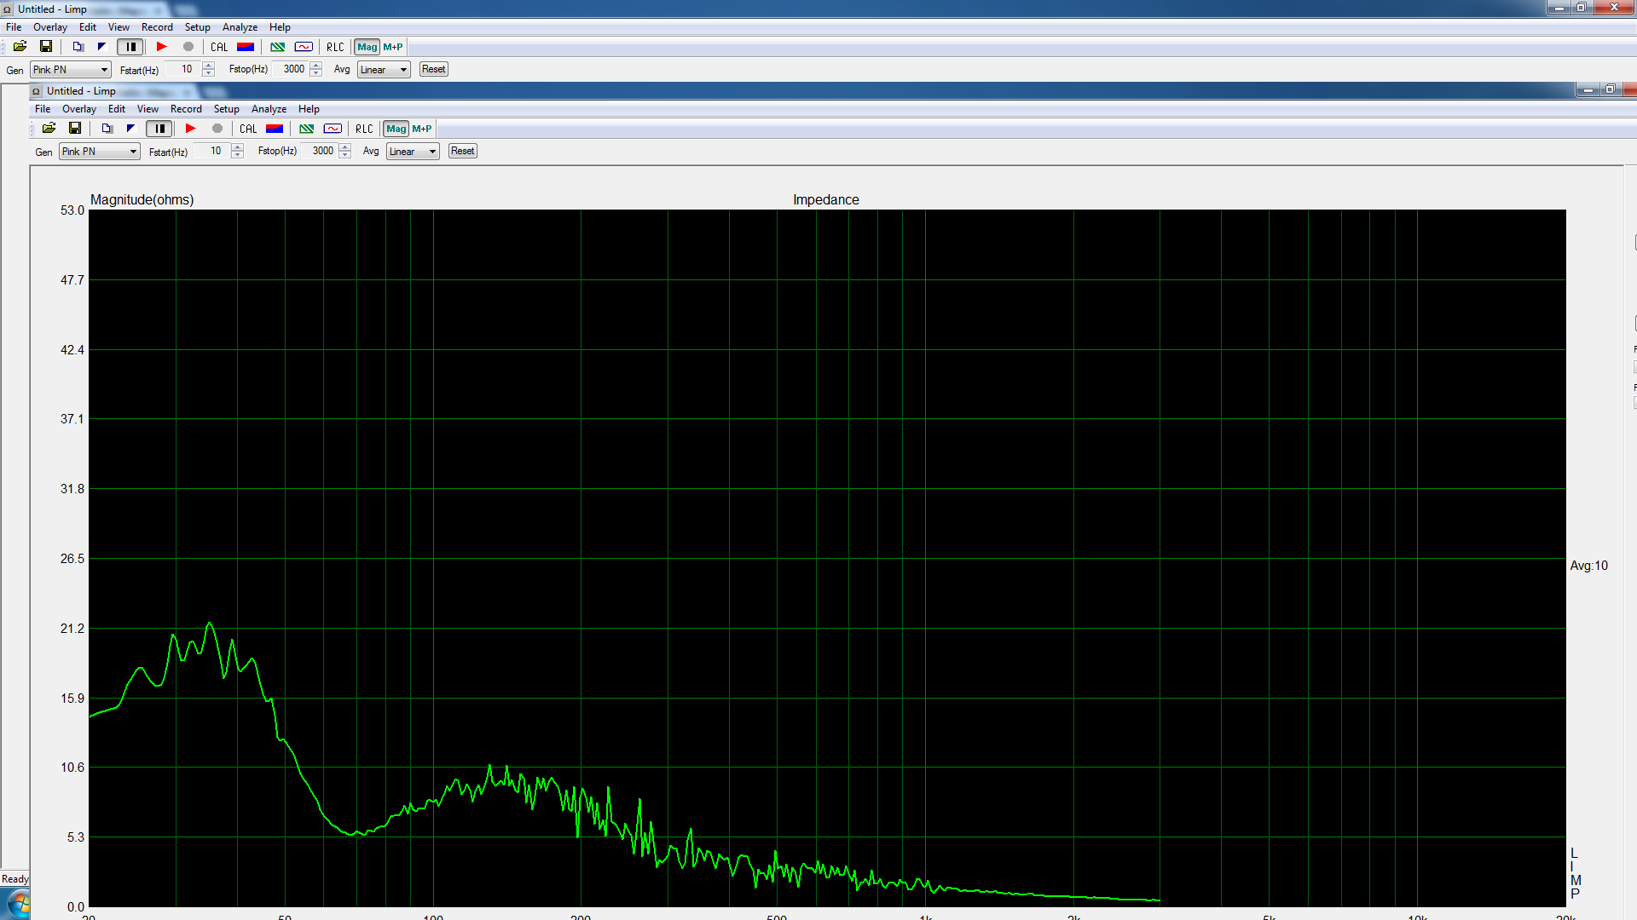Screen dimensions: 1637x920
Task: Save icon in front Limp toolbar
Action: [75, 129]
